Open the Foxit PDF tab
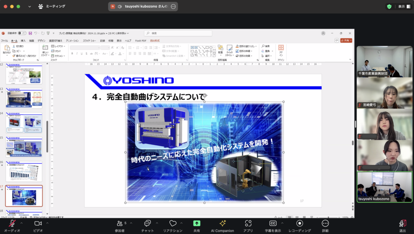The height and width of the screenshot is (234, 414). (141, 41)
